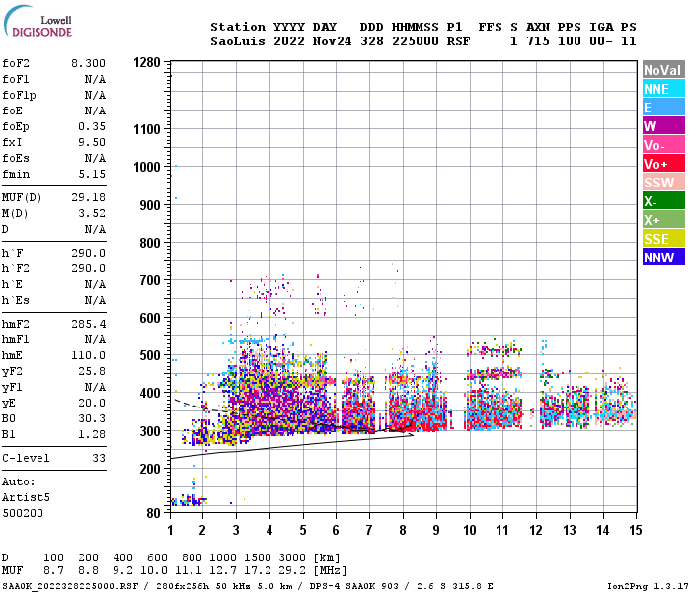Image resolution: width=691 pixels, height=592 pixels.
Task: Select the NNW blue legend swatch
Action: 663,258
